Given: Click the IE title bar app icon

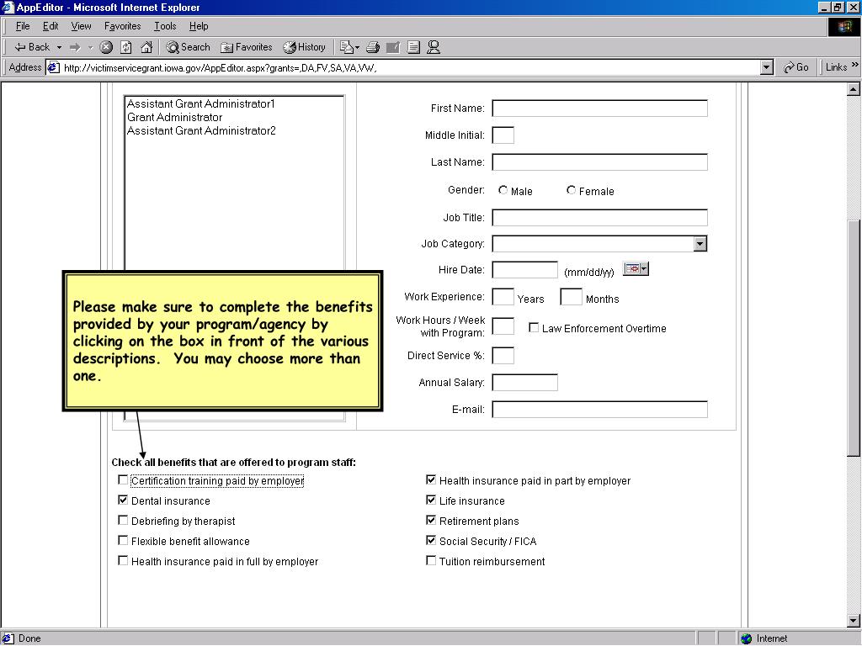Looking at the screenshot, I should pos(8,7).
